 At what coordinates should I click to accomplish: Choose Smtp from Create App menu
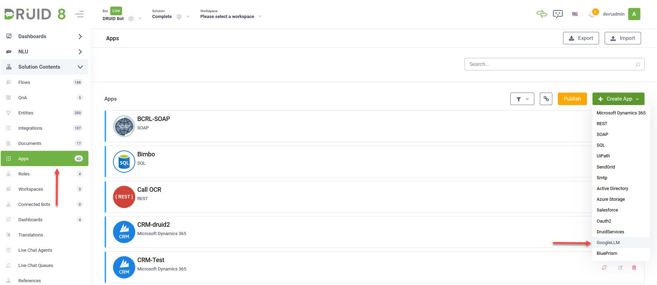pos(621,178)
